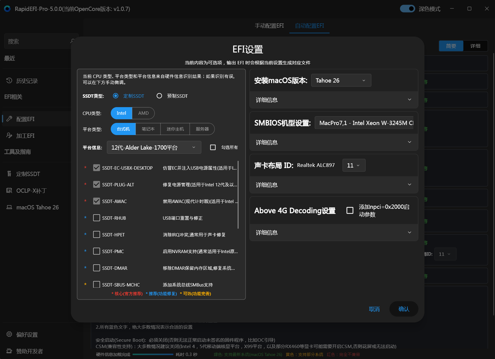The height and width of the screenshot is (359, 495).
Task: Check the SSDT-PMC checkbox
Action: click(x=97, y=251)
